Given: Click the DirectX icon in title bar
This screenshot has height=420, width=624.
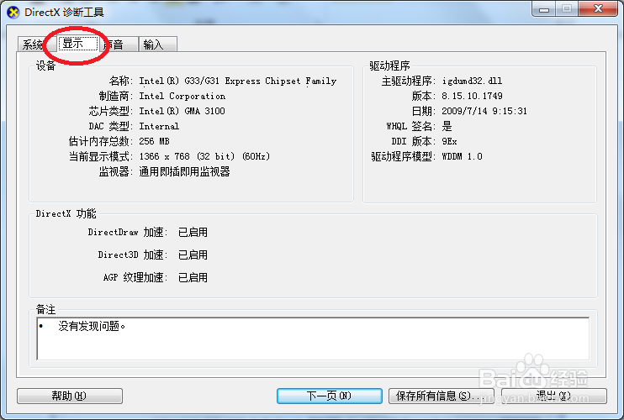Looking at the screenshot, I should point(13,13).
